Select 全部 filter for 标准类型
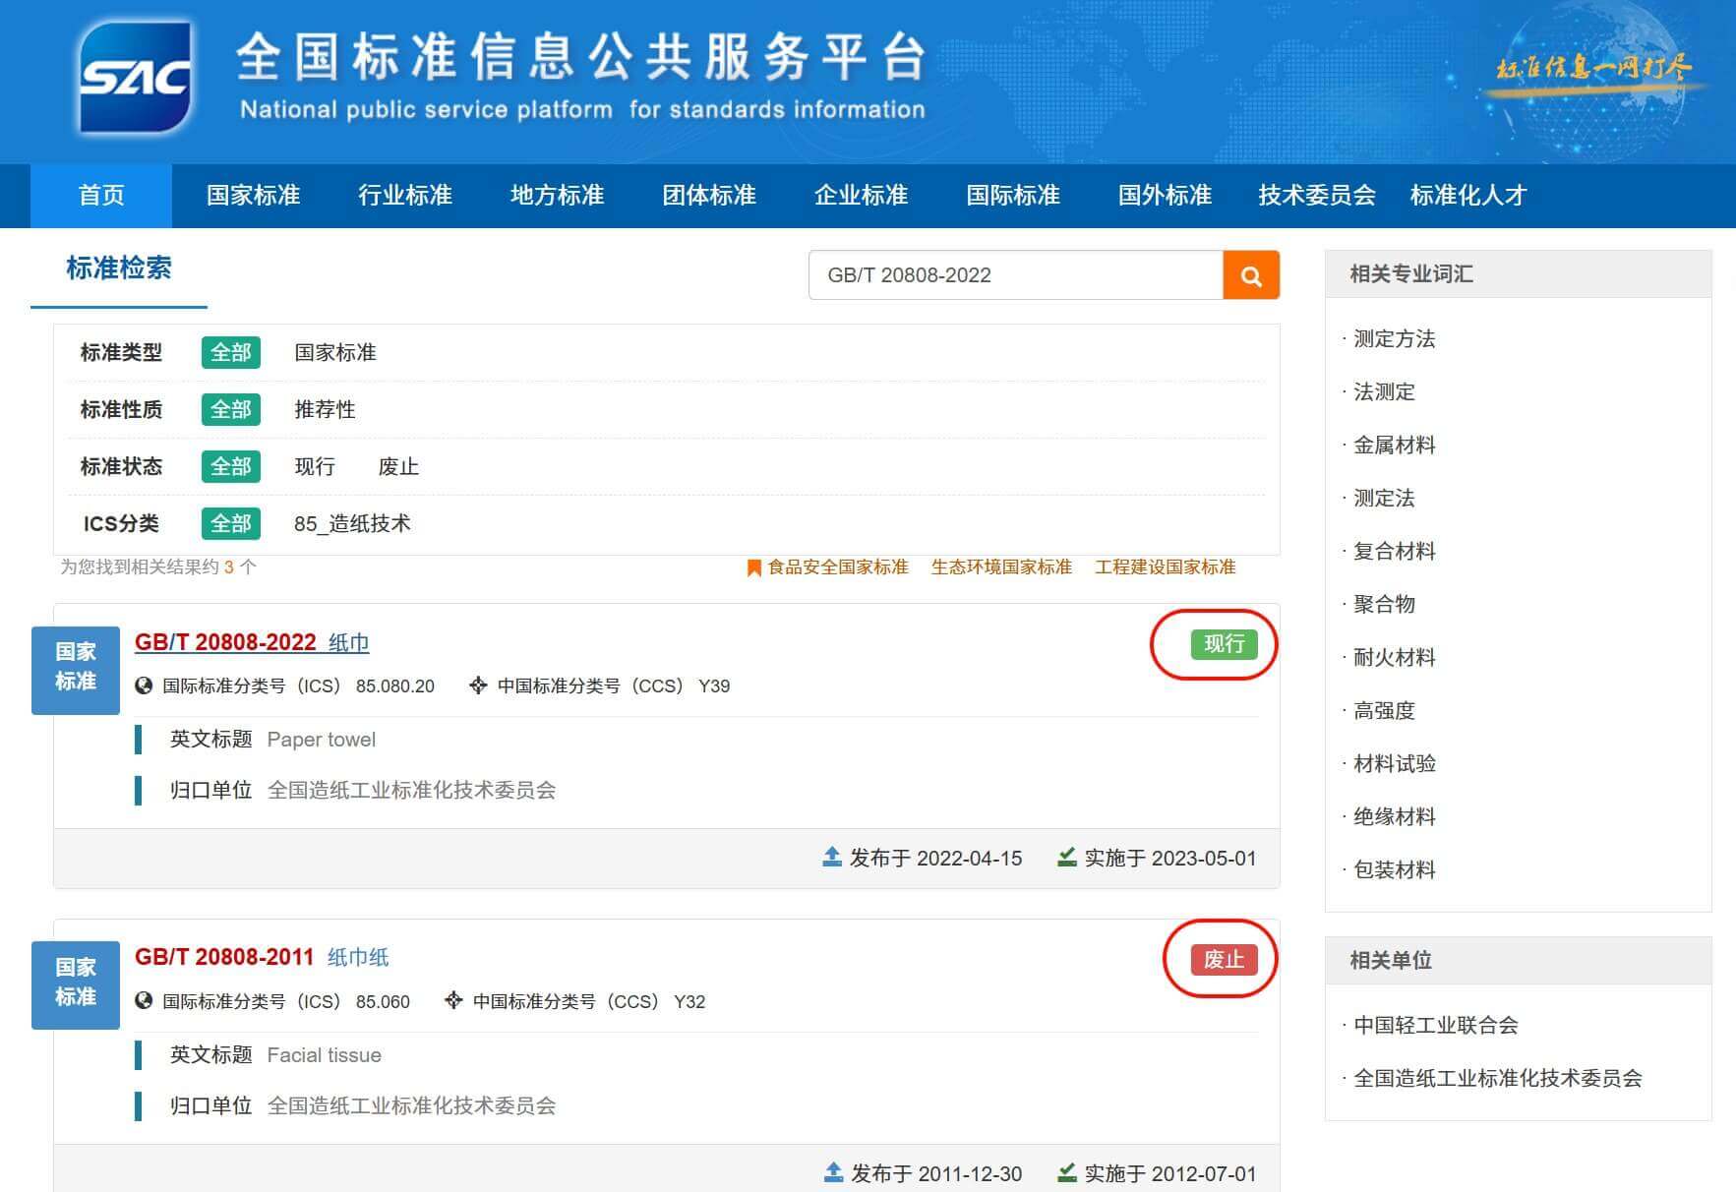This screenshot has height=1192, width=1736. pyautogui.click(x=230, y=352)
